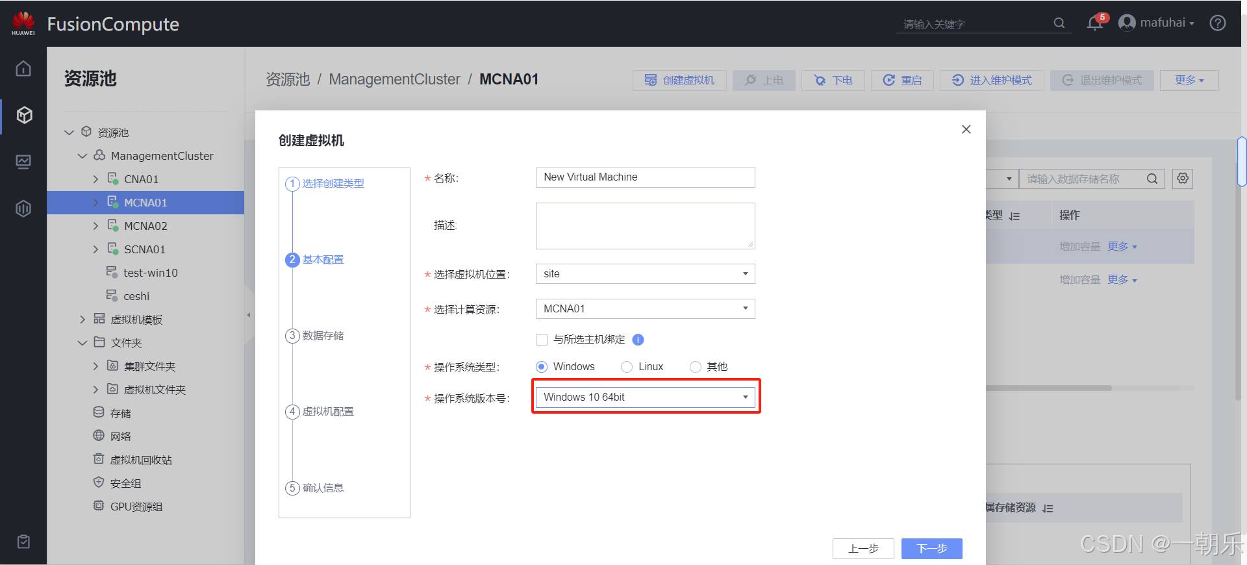Tick the 与所选主机绑定 checkbox
Image resolution: width=1247 pixels, height=565 pixels.
542,340
